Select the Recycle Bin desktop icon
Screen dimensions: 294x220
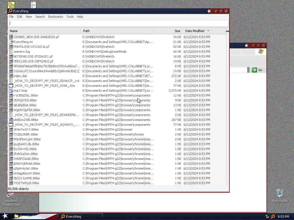280,196
